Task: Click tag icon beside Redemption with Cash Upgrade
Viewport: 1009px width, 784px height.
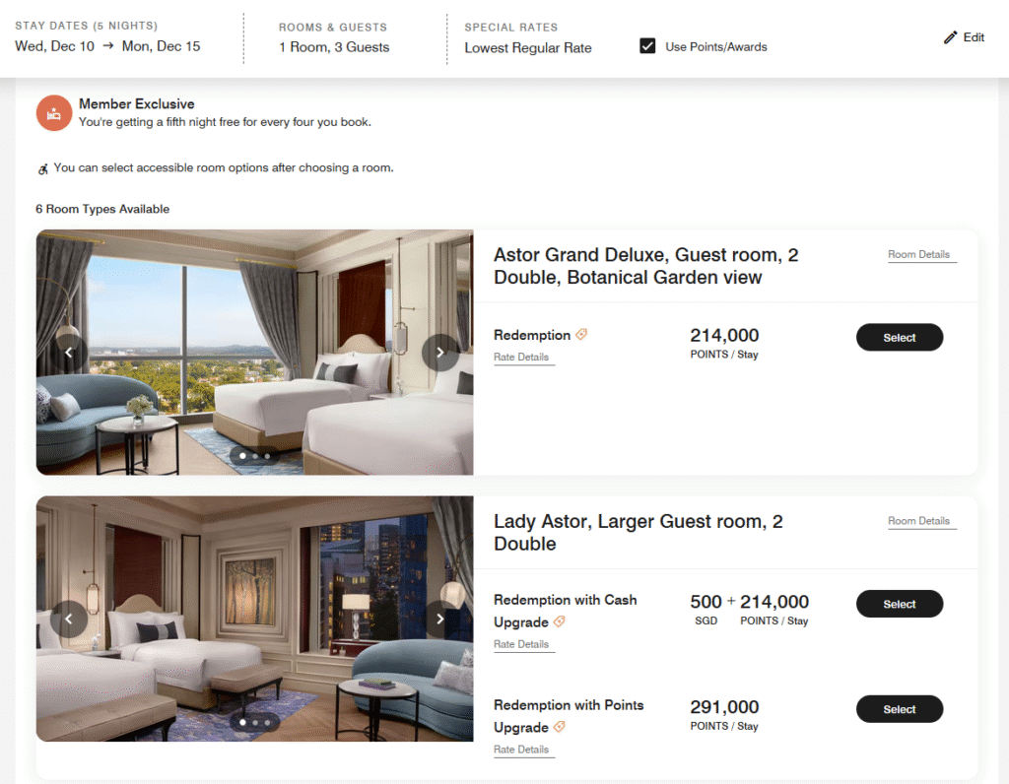Action: (x=560, y=621)
